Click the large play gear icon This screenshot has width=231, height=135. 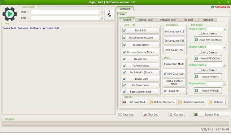click(10, 14)
